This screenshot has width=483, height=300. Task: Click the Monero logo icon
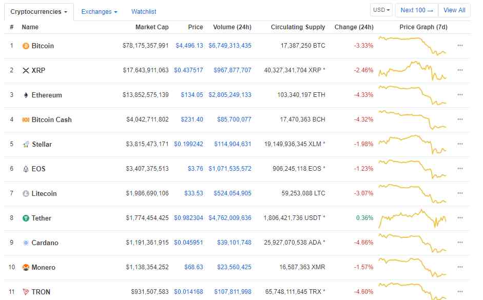26,268
